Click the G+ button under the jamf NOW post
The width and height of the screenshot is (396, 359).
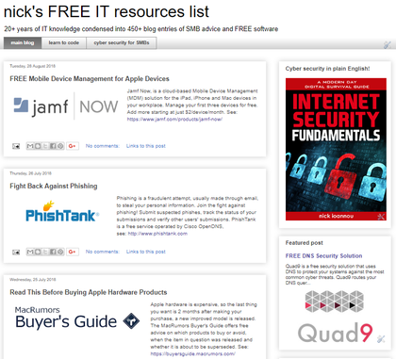pyautogui.click(x=72, y=146)
